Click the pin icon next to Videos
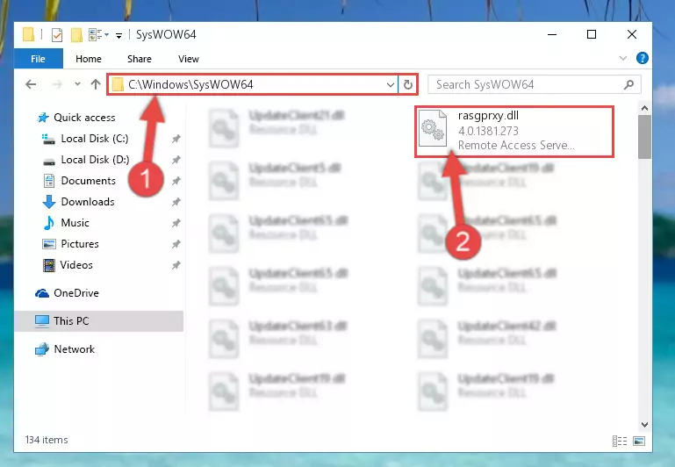Image resolution: width=675 pixels, height=467 pixels. click(x=176, y=265)
